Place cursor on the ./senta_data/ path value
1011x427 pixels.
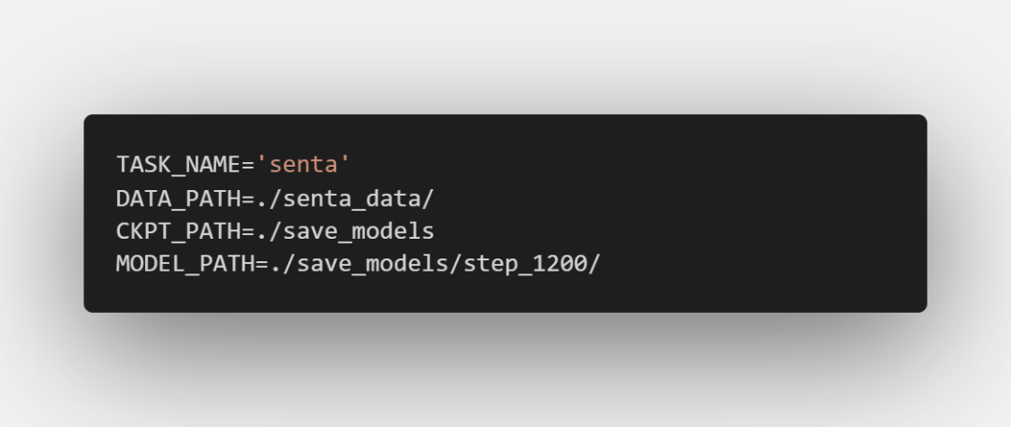click(344, 199)
